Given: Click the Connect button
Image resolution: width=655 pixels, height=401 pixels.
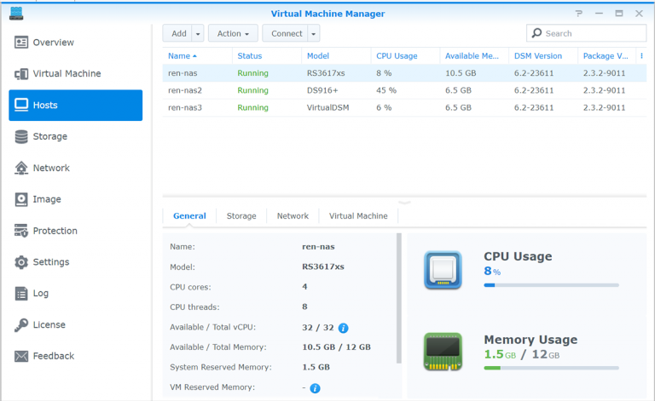Looking at the screenshot, I should coord(287,34).
